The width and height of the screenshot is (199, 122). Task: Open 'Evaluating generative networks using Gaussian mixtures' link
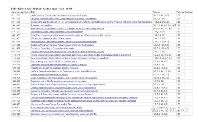pyautogui.click(x=64, y=91)
